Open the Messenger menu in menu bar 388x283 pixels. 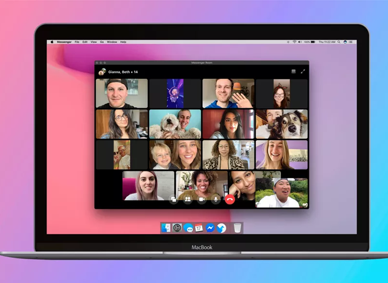(64, 42)
